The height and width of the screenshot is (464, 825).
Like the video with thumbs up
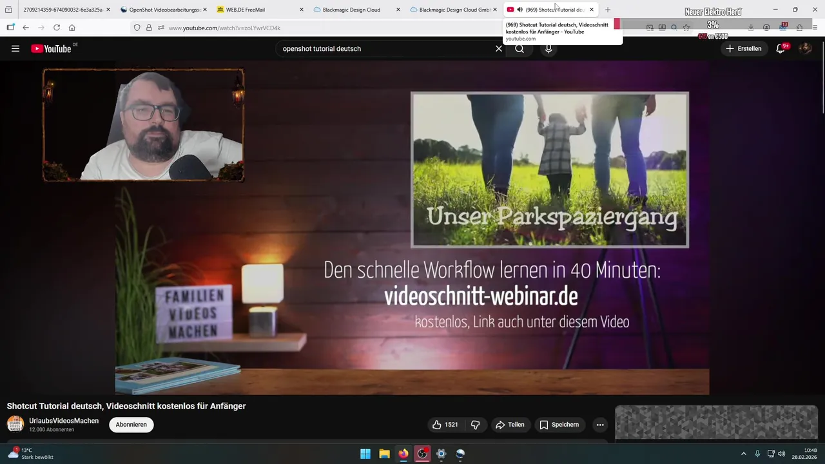[445, 425]
